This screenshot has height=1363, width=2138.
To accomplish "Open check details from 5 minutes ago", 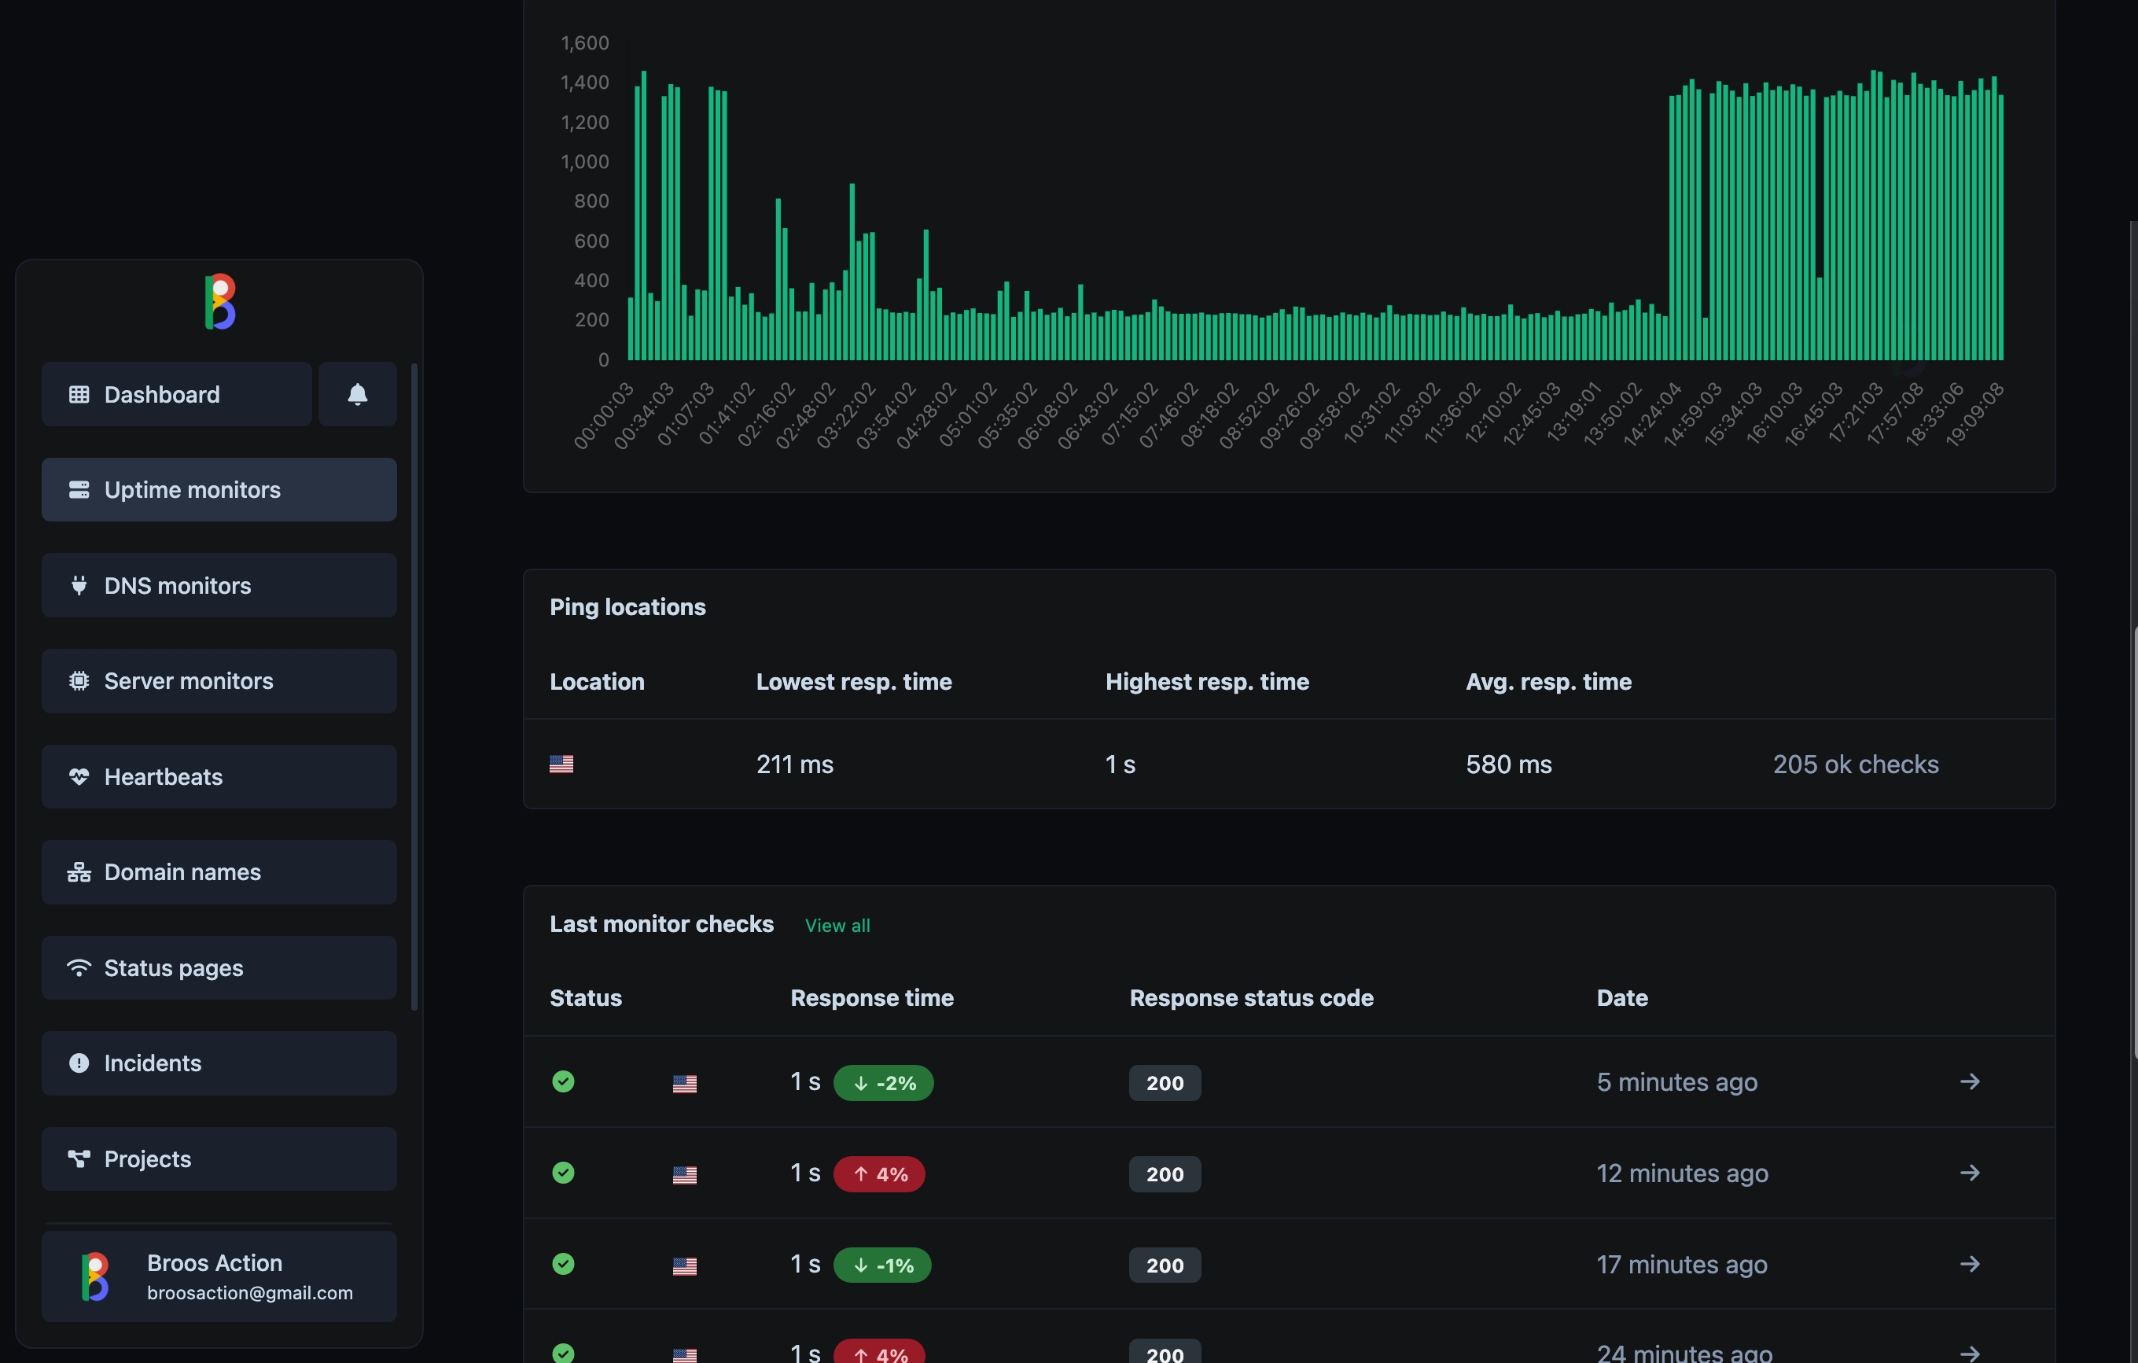I will 1969,1081.
